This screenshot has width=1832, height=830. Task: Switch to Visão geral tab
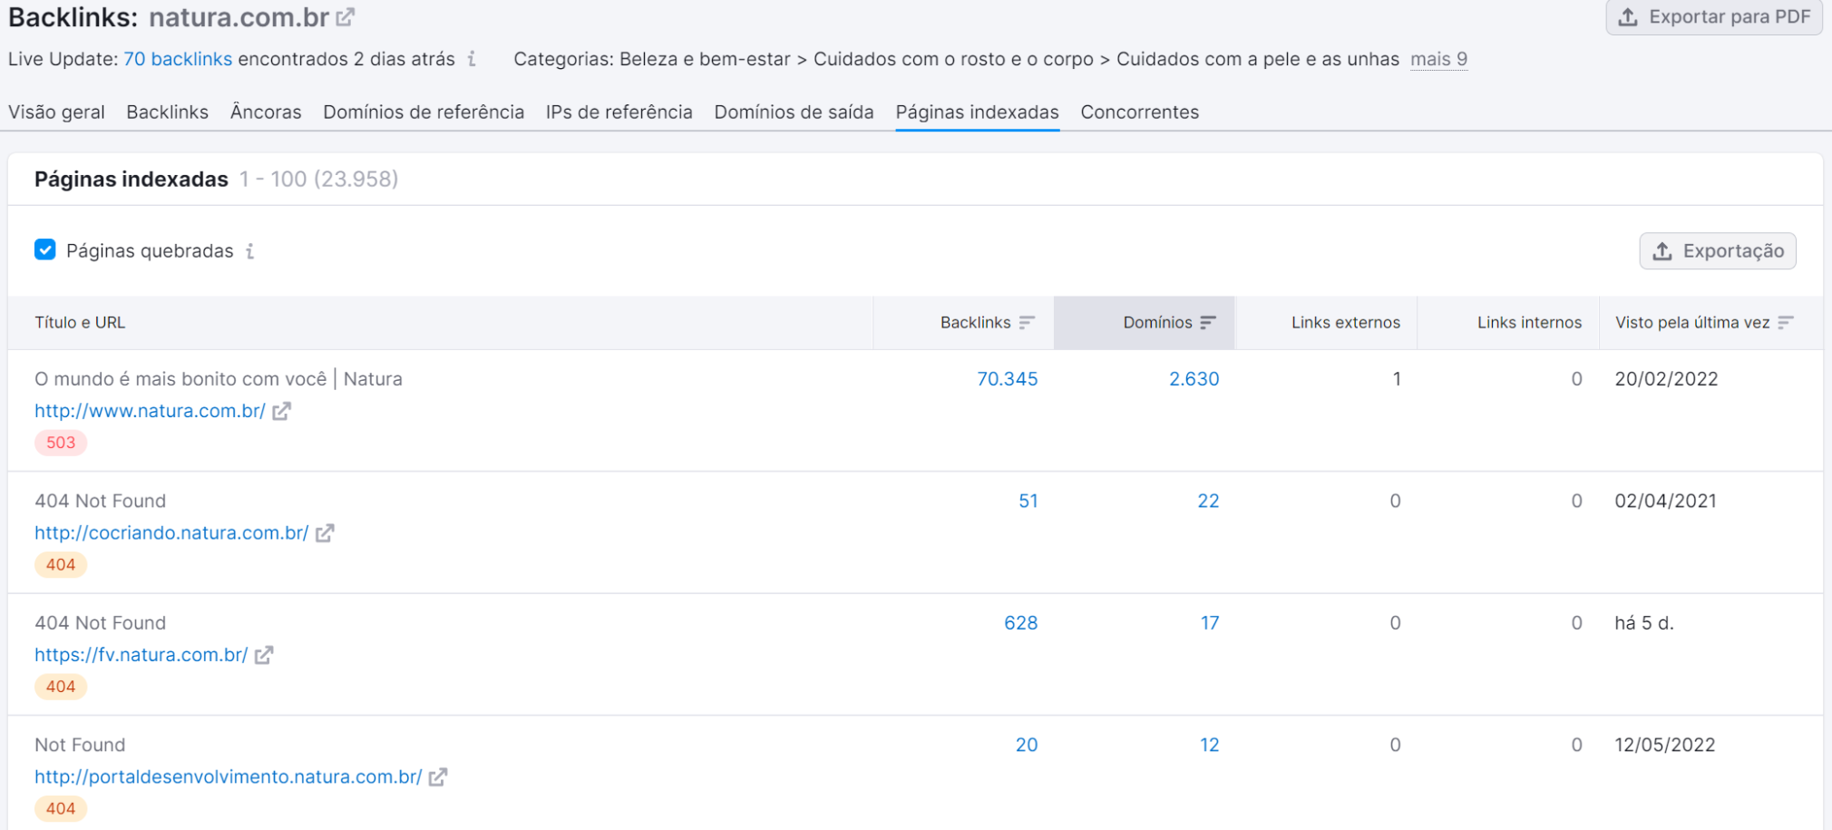tap(56, 112)
